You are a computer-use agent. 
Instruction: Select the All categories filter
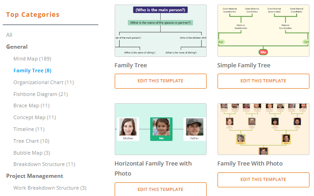click(9, 35)
